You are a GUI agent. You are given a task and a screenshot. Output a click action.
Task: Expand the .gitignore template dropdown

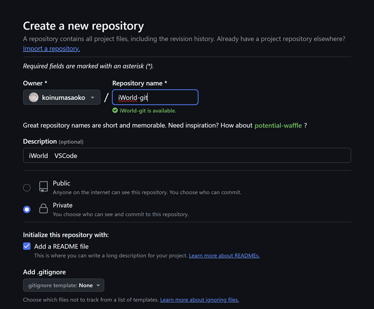tap(63, 285)
